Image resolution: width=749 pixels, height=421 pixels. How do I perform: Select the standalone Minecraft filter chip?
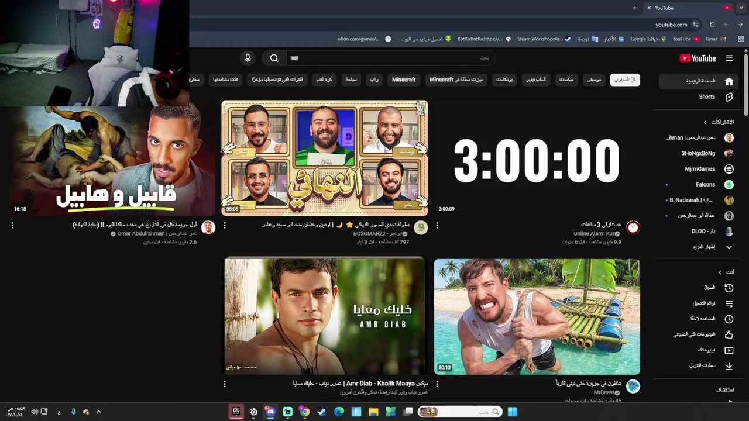click(404, 80)
